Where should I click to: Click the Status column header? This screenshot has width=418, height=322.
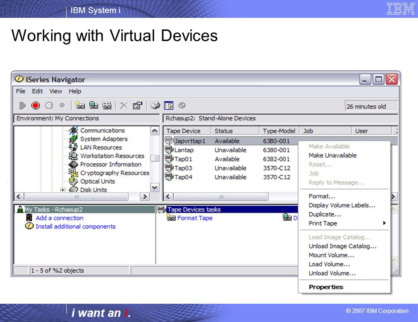click(x=236, y=131)
